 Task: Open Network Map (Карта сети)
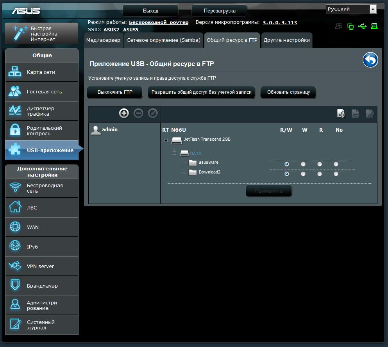click(x=42, y=72)
